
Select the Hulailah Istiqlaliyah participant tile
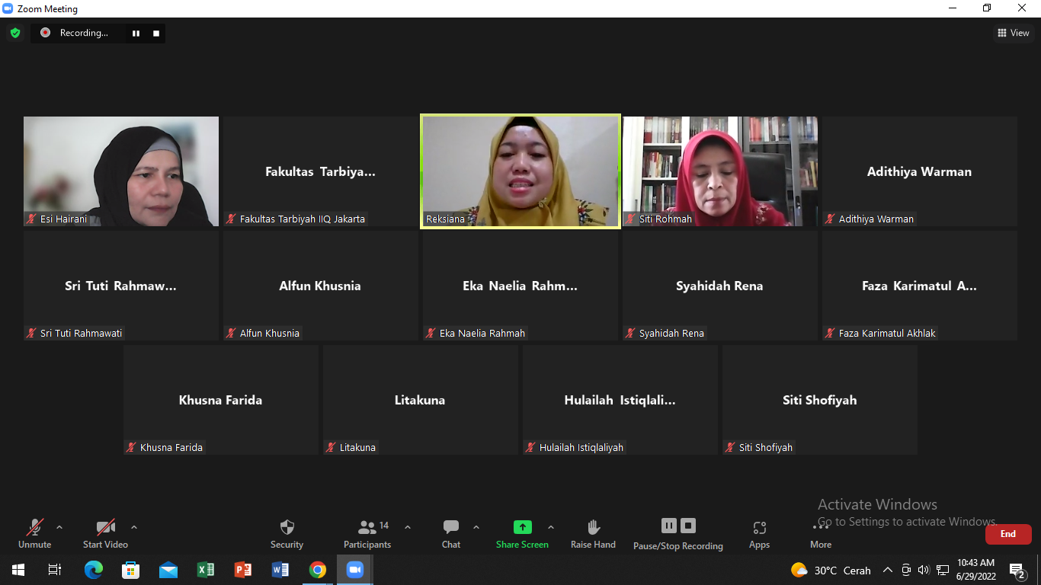[x=620, y=400]
